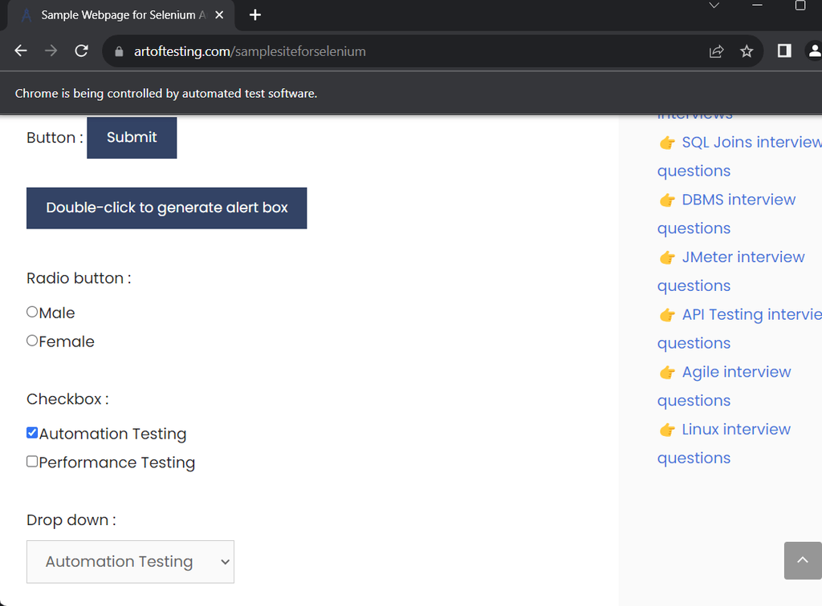
Task: Open the Automation Testing drop down
Action: (130, 561)
